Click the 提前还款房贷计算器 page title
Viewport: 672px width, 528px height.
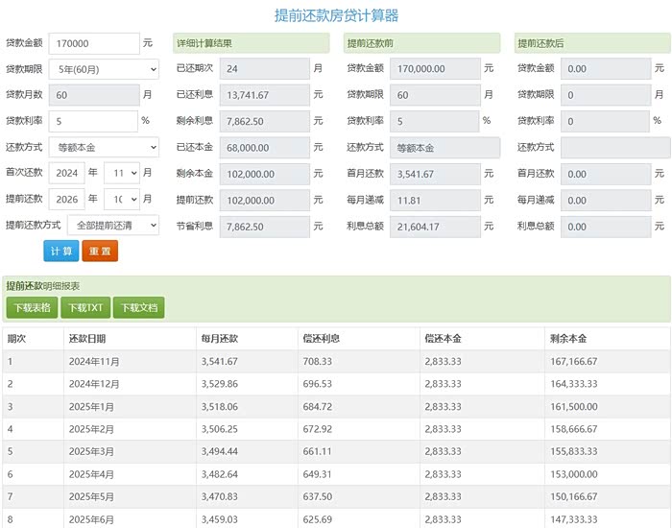[336, 15]
